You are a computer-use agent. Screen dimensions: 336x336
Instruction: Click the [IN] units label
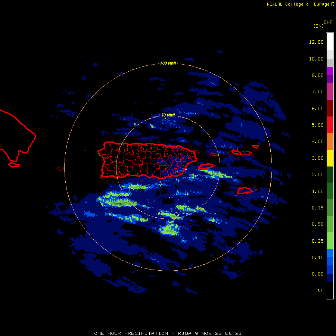point(318,26)
